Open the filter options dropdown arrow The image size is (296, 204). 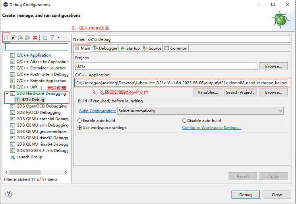(x=59, y=38)
